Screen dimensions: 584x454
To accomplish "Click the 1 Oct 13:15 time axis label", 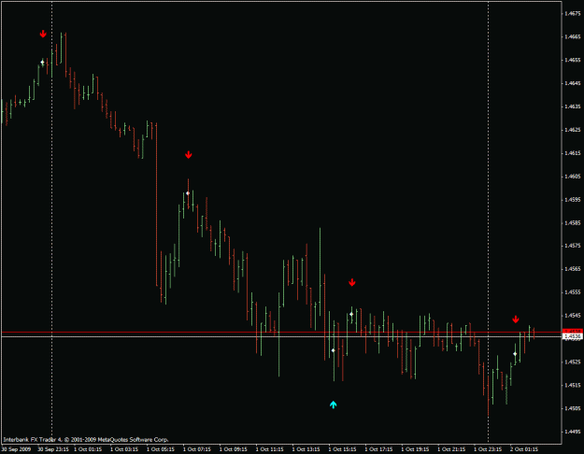I will (x=306, y=449).
